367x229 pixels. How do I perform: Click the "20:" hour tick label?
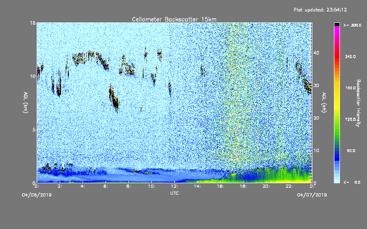tap(266, 186)
